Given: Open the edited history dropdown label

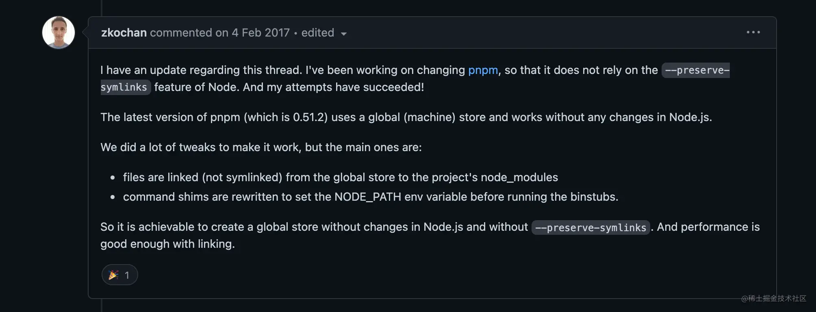Looking at the screenshot, I should click(317, 32).
